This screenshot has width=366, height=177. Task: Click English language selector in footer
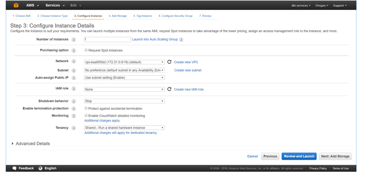(x=48, y=168)
